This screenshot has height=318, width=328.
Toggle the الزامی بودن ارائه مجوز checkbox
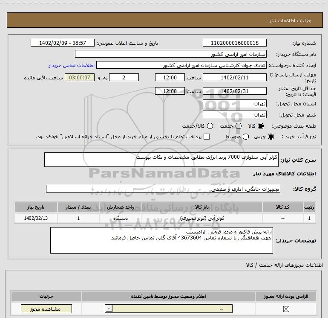point(286,309)
